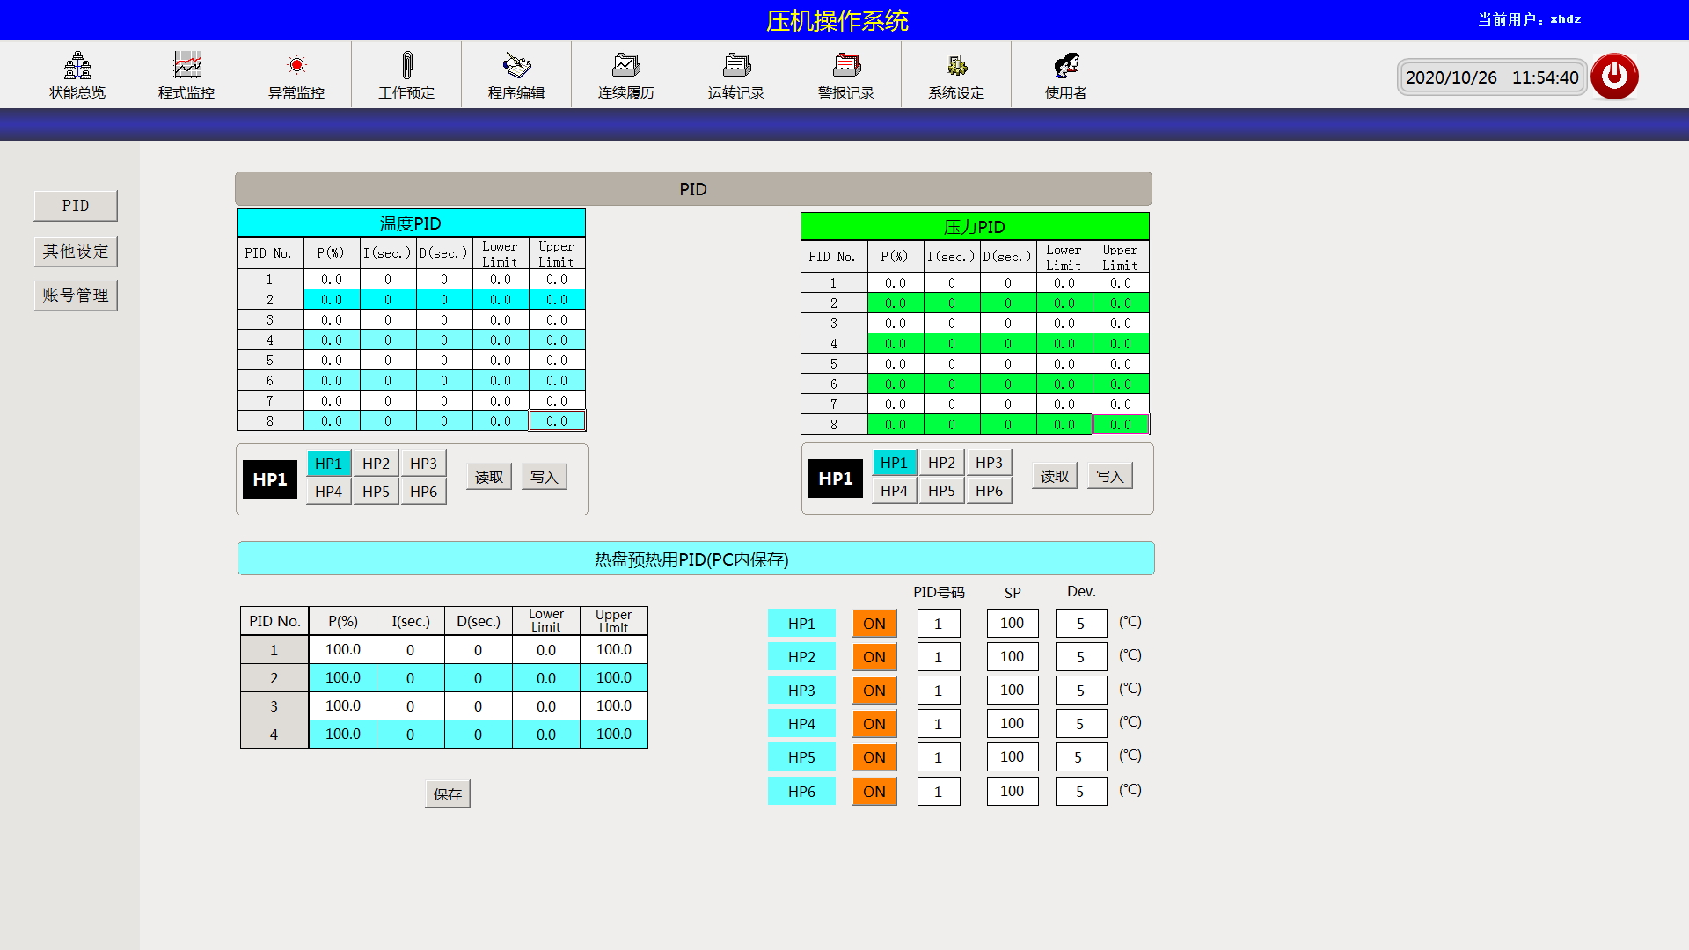Open 账号管理 account management page
The image size is (1689, 950).
(x=76, y=296)
